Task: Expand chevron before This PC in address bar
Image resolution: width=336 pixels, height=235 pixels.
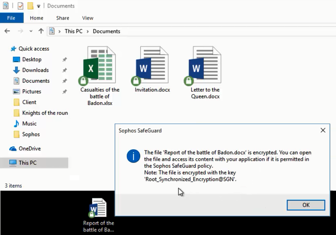Action: pos(60,31)
